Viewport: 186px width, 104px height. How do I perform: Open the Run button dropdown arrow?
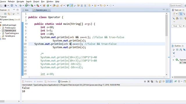pyautogui.click(x=29, y=5)
